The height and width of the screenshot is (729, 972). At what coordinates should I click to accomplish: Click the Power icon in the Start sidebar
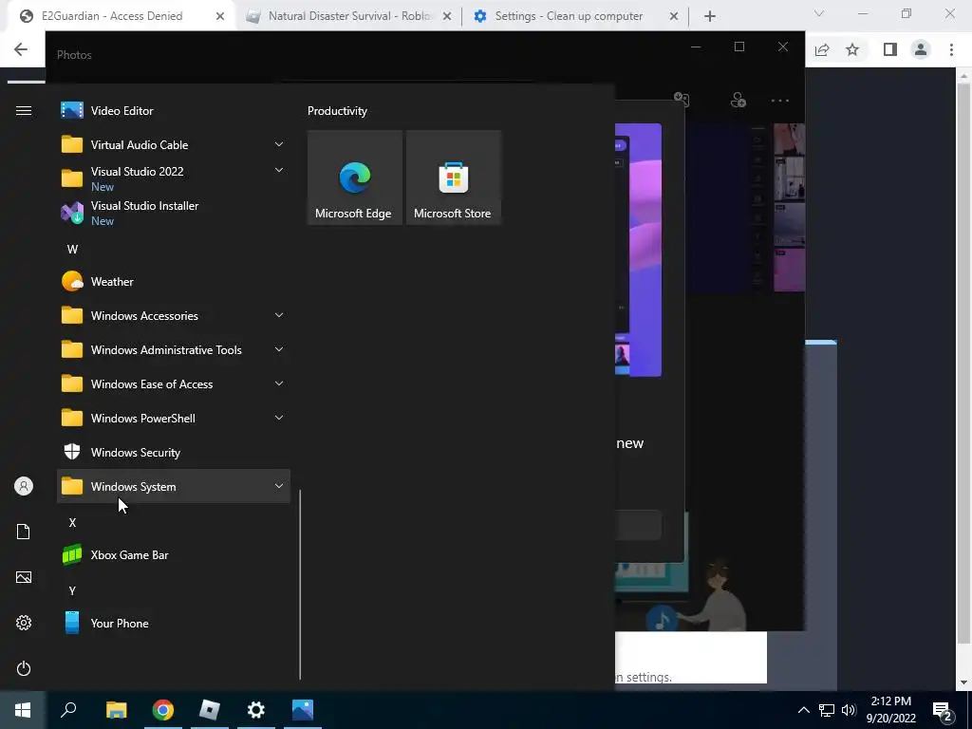(24, 668)
